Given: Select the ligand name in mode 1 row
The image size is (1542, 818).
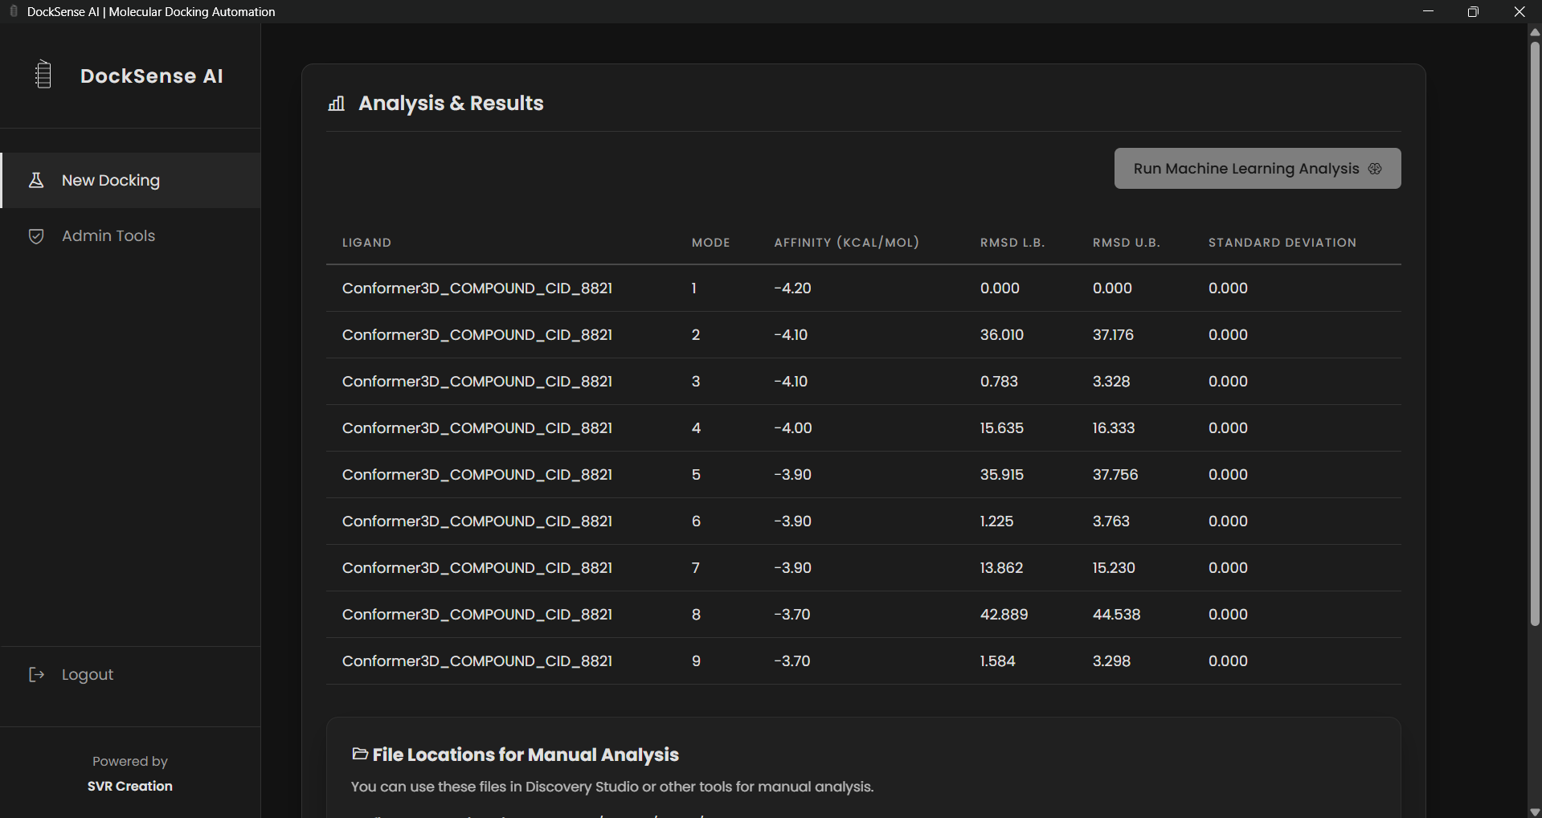Looking at the screenshot, I should [x=477, y=288].
